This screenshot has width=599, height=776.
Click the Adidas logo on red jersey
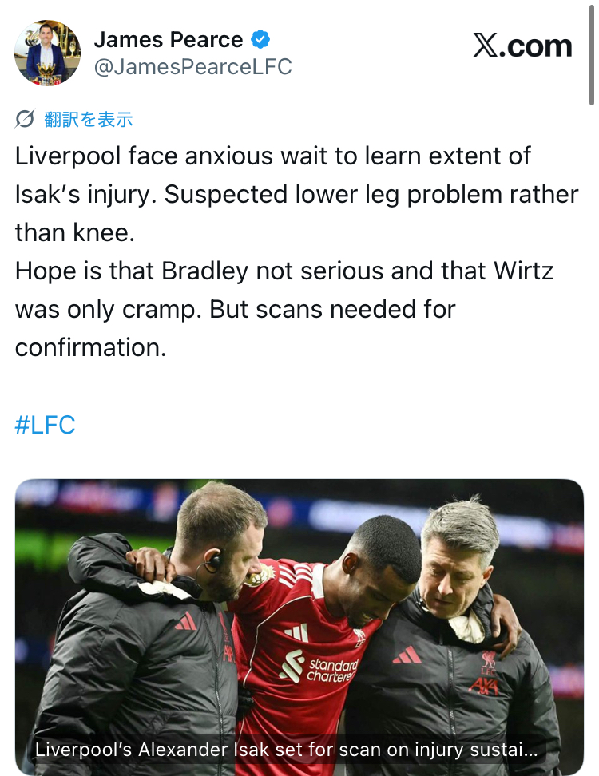(x=296, y=633)
